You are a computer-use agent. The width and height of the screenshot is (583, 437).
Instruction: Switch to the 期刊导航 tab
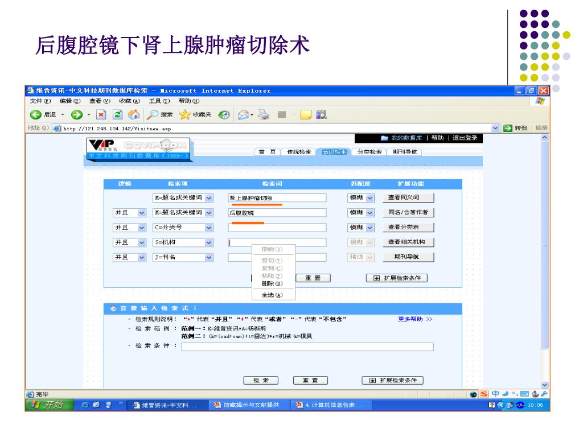coord(405,152)
